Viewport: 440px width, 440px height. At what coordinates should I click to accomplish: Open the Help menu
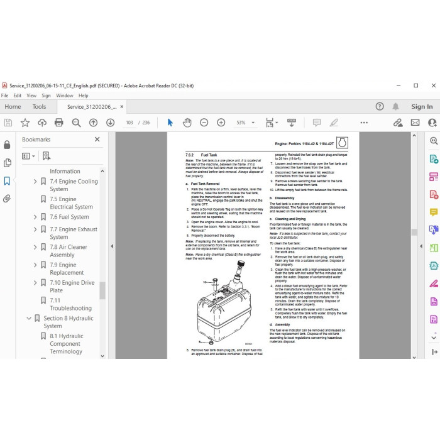click(84, 96)
